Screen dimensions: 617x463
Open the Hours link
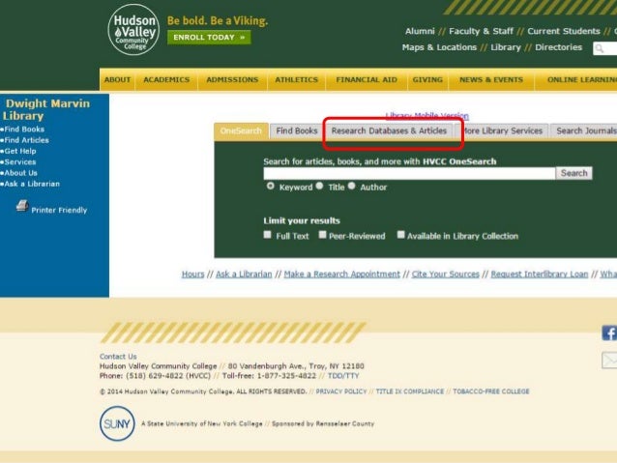click(192, 275)
